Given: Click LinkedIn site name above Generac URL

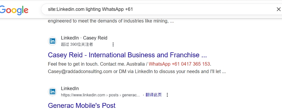Looking at the screenshot, I should (x=70, y=89).
